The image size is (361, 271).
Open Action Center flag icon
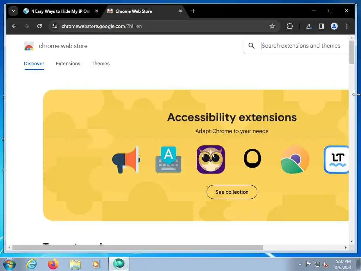pos(308,264)
